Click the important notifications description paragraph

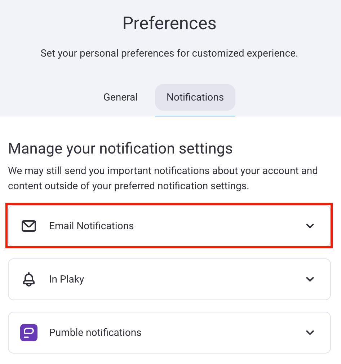(x=163, y=178)
